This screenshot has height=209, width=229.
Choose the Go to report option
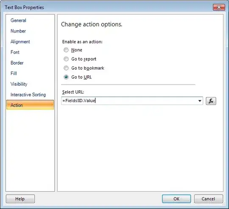[66, 59]
